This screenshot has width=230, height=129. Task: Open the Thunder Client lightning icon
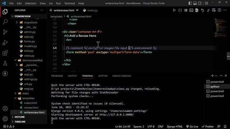point(5,73)
